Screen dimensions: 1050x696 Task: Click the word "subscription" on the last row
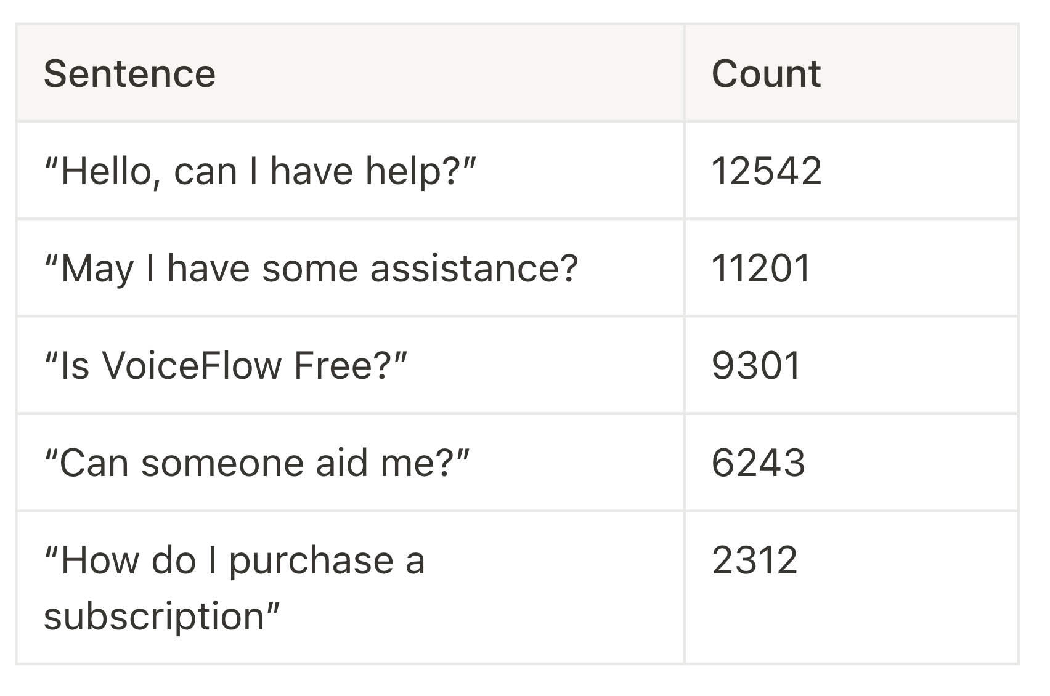(x=154, y=616)
